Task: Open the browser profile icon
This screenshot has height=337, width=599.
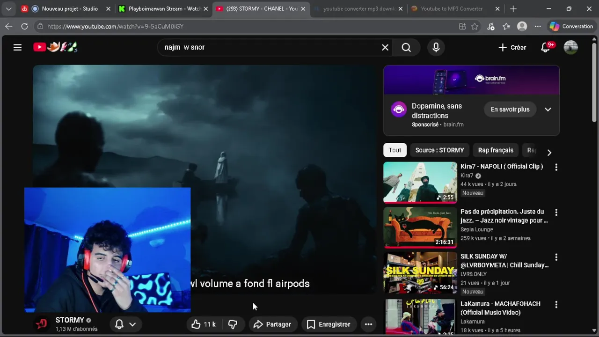Action: click(x=522, y=27)
